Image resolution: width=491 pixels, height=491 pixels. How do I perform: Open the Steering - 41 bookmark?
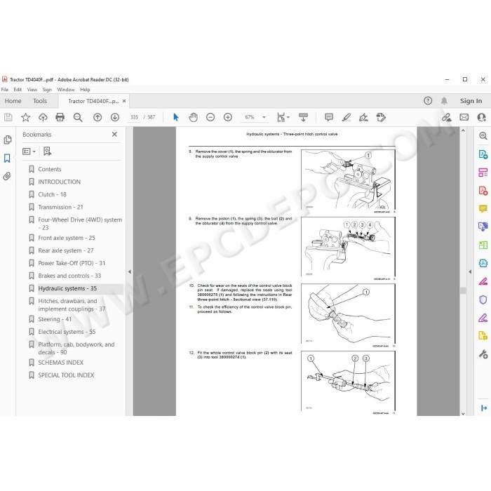coord(55,319)
